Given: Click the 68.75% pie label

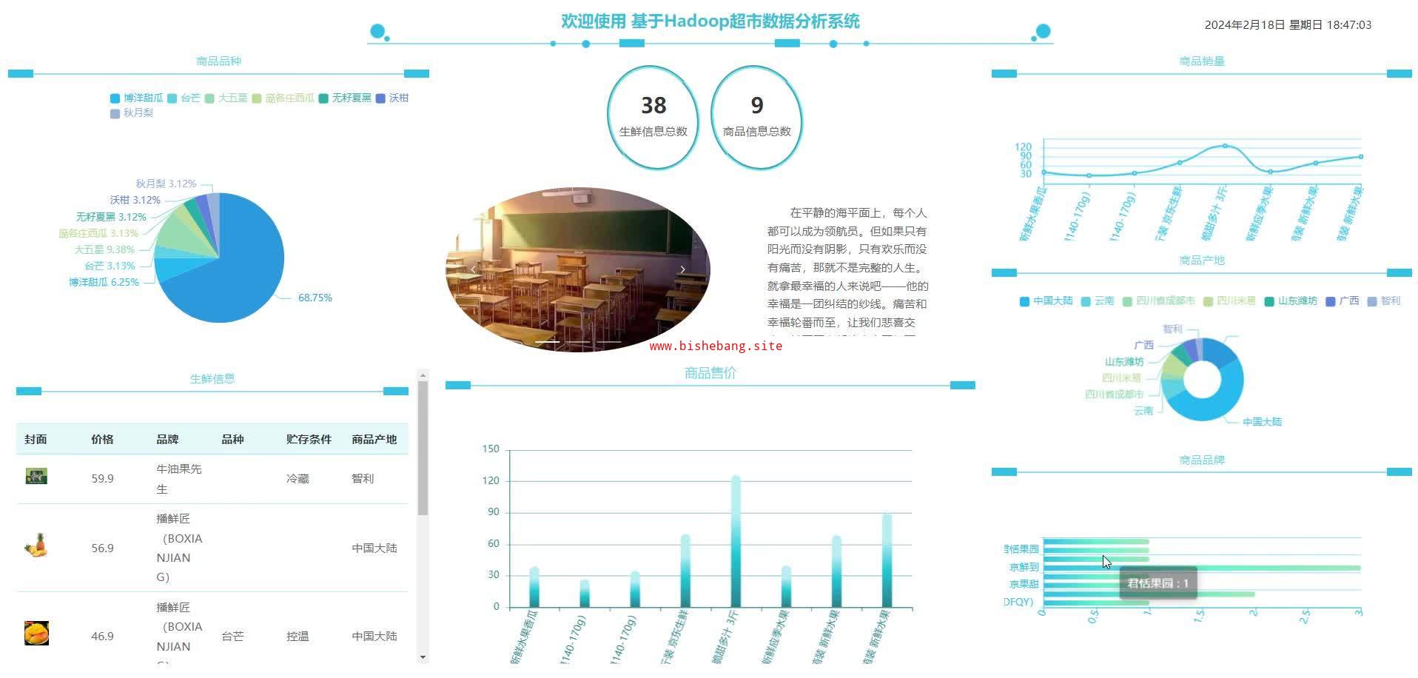Looking at the screenshot, I should pyautogui.click(x=315, y=298).
